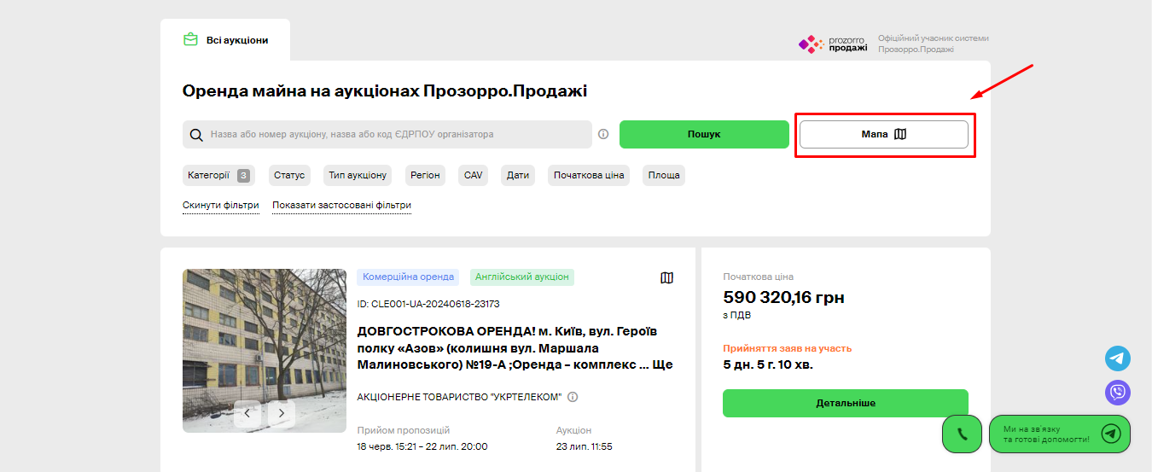The height and width of the screenshot is (472, 1152).
Task: Click info icon next to Укртелеком organizer
Action: coord(573,397)
